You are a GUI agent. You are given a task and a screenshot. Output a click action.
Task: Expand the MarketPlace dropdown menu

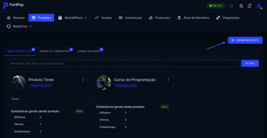(x=72, y=18)
